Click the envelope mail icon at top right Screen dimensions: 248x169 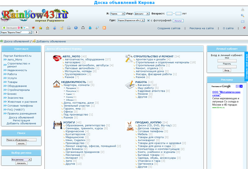point(242,22)
